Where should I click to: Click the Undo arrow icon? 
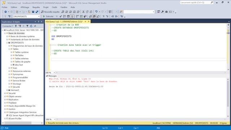[96, 12]
